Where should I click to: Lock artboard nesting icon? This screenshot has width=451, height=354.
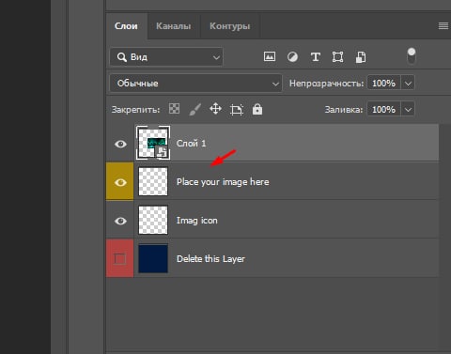(237, 110)
